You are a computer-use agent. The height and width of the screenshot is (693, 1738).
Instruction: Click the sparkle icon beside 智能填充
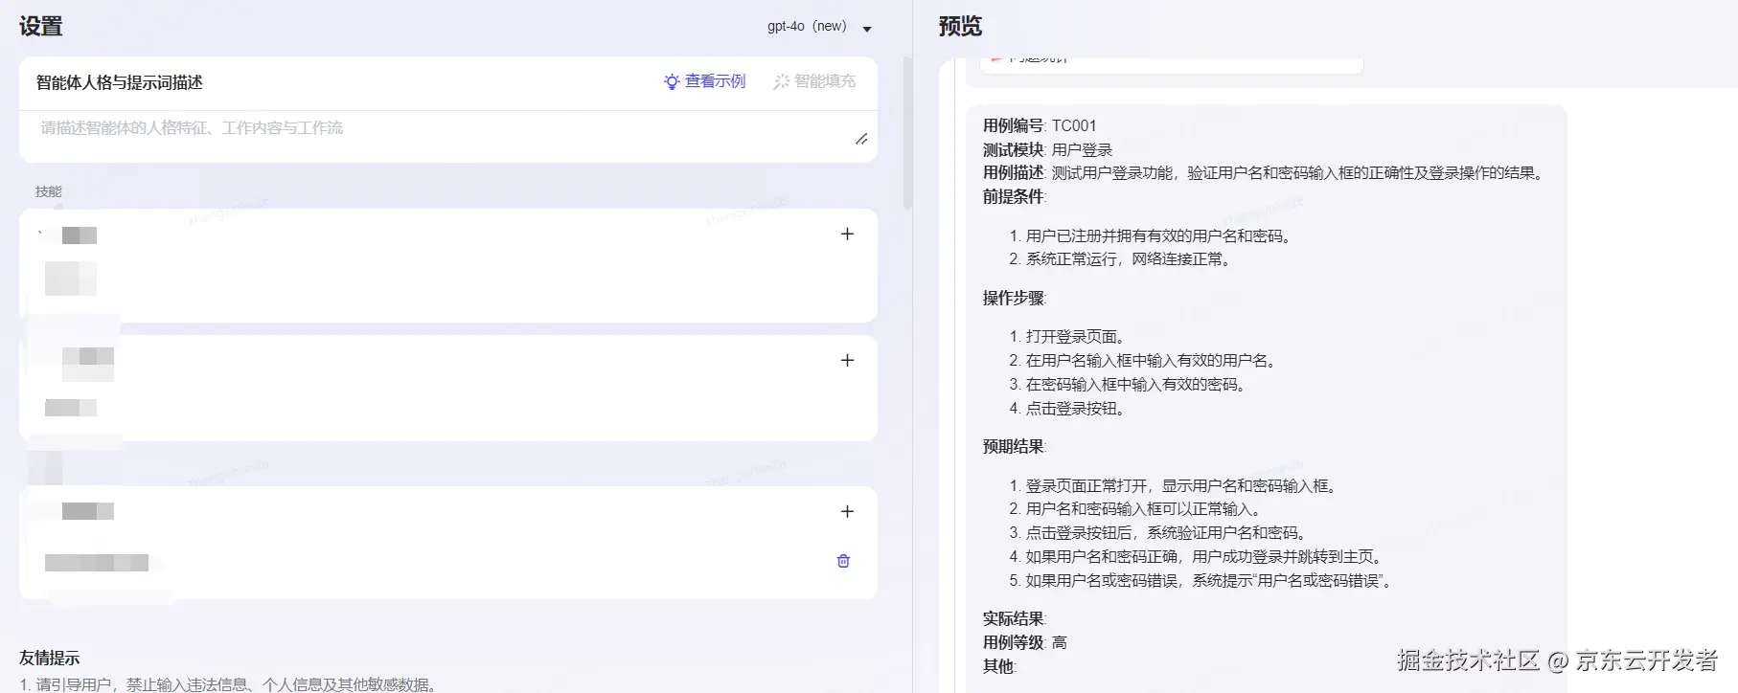782,82
